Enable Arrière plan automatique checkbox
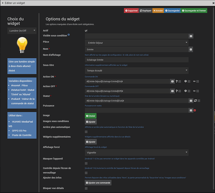Viewport: 215px width, 193px height. pos(86,132)
